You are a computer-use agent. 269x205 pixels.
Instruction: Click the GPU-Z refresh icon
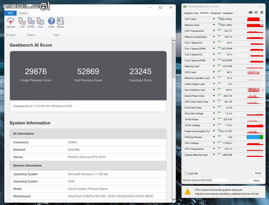(256, 12)
